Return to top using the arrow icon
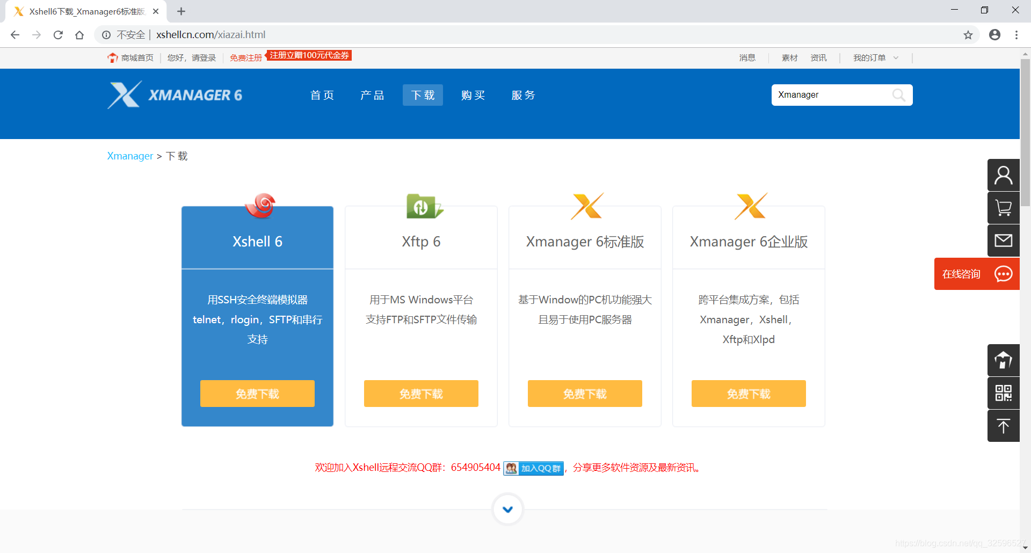Viewport: 1031px width, 553px height. (x=1003, y=426)
